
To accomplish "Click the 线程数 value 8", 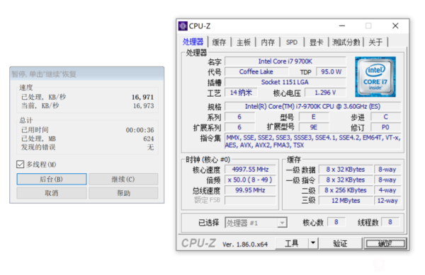I will [x=390, y=222].
